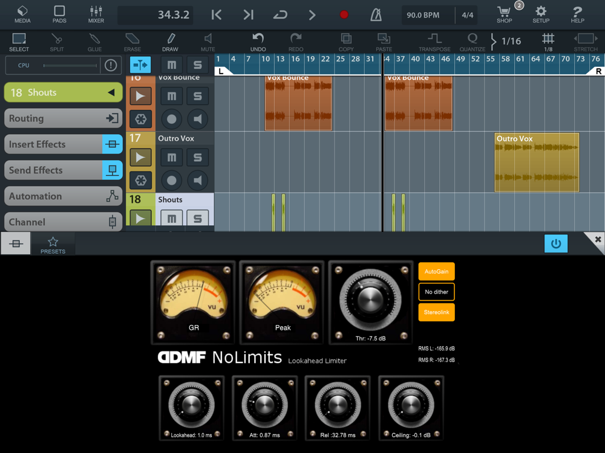
Task: Open the Setup settings
Action: [x=541, y=14]
